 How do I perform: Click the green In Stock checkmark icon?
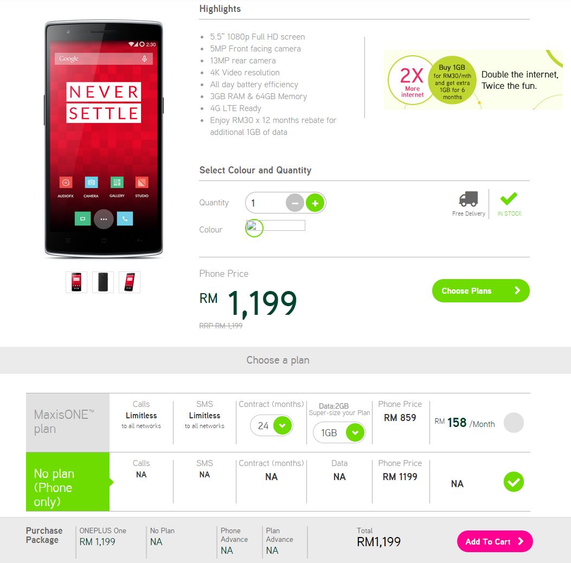coord(509,198)
